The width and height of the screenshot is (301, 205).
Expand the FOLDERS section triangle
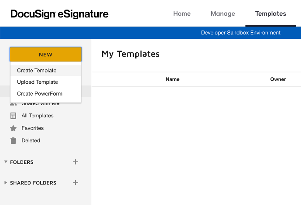[6, 162]
